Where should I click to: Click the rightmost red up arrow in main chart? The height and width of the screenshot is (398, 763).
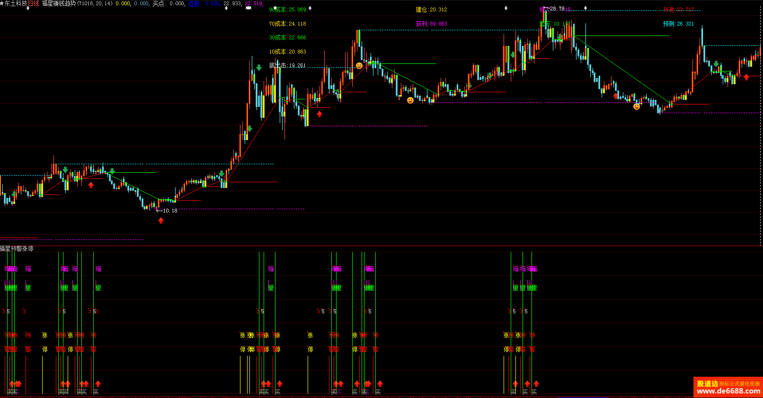(746, 77)
